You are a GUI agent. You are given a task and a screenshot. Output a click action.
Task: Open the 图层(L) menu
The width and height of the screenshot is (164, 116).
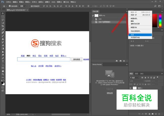(x=28, y=2)
